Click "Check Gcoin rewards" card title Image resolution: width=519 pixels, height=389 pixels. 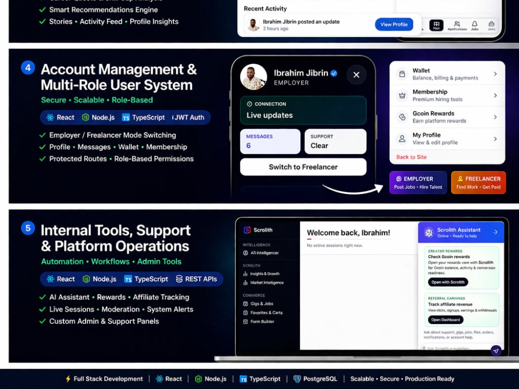[x=449, y=257]
